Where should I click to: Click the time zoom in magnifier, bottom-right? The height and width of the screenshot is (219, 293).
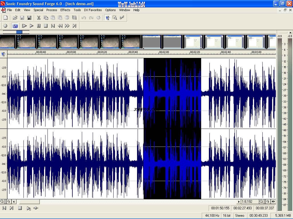pyautogui.click(x=268, y=202)
